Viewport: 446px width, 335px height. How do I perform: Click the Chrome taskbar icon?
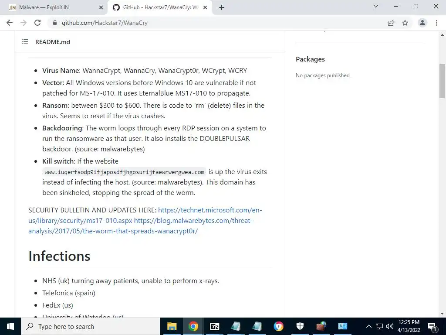193,326
